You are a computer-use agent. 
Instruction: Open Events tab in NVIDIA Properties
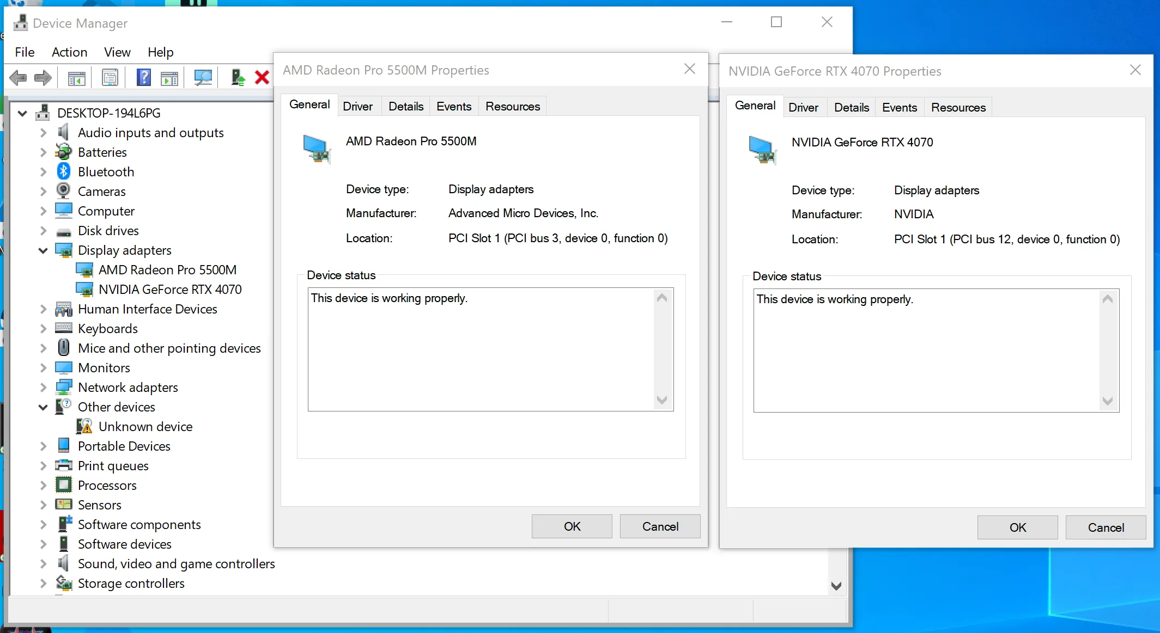coord(900,108)
